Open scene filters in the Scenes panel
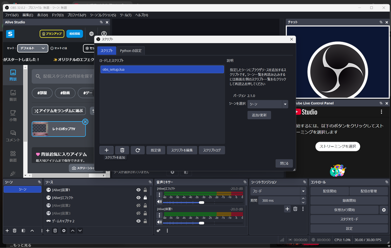 click(x=23, y=230)
